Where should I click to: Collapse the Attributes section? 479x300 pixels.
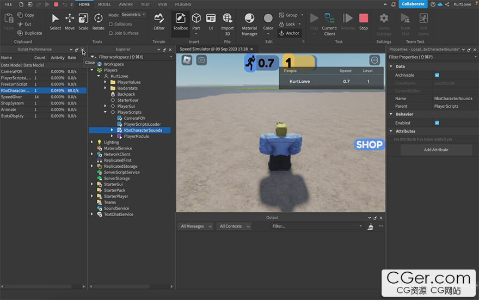pos(391,131)
